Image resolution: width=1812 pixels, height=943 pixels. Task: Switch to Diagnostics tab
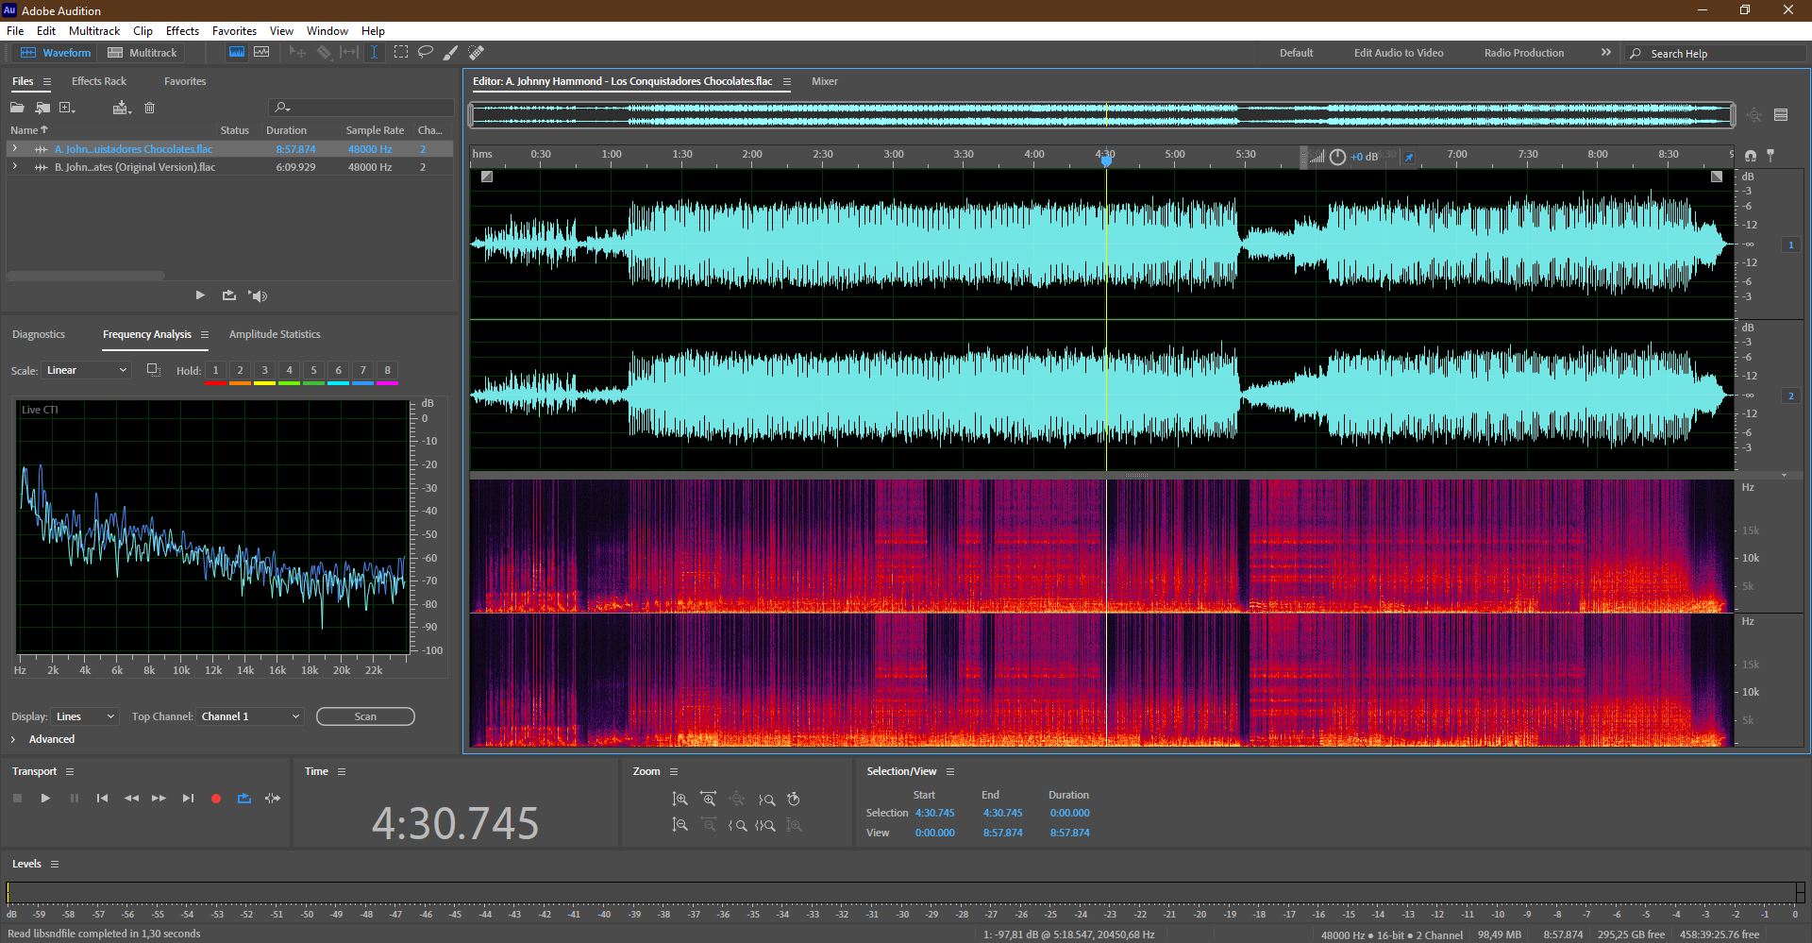tap(39, 334)
